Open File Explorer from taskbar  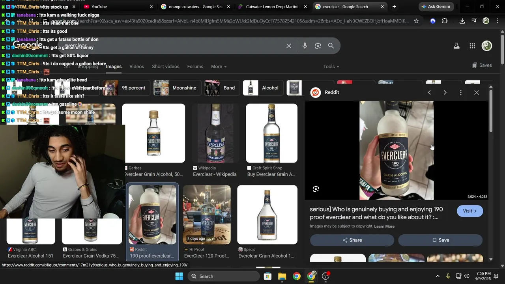pos(282,276)
